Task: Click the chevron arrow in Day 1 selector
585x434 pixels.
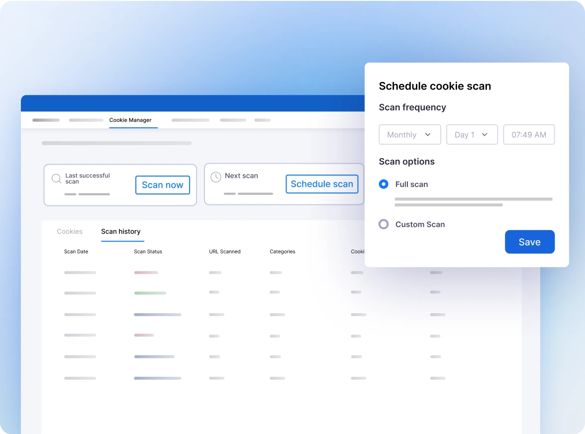Action: tap(485, 135)
